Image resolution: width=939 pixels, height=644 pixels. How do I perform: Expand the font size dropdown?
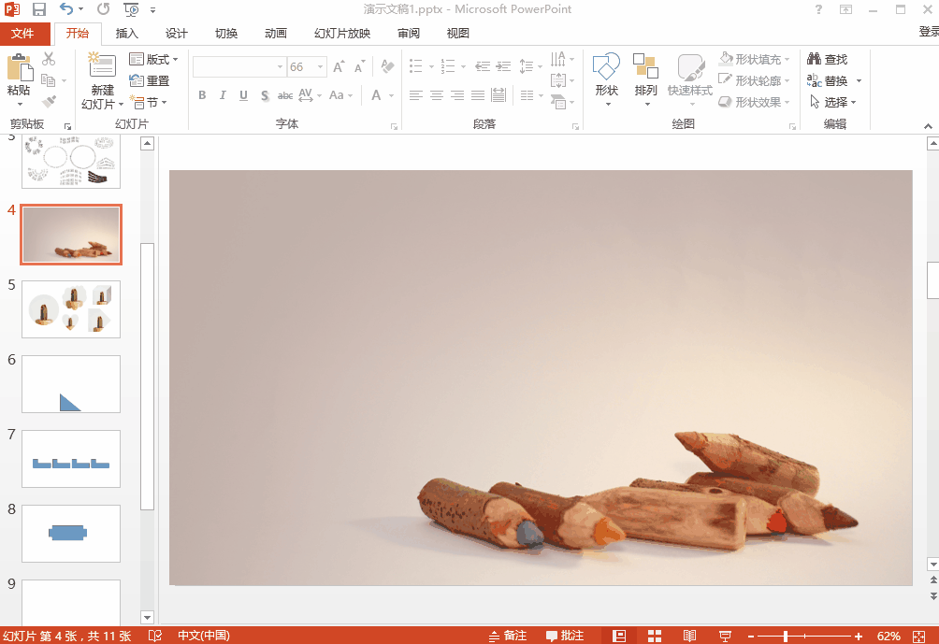coord(321,67)
